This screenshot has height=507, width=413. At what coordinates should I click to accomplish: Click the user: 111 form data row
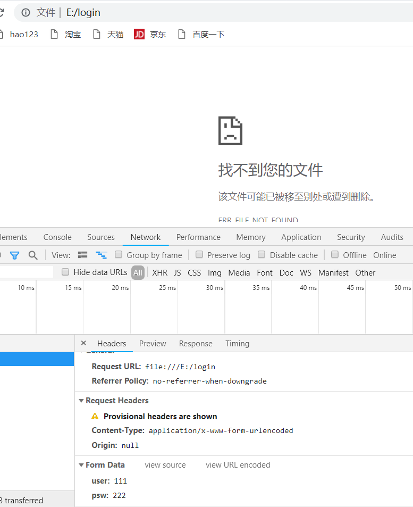[x=109, y=481]
